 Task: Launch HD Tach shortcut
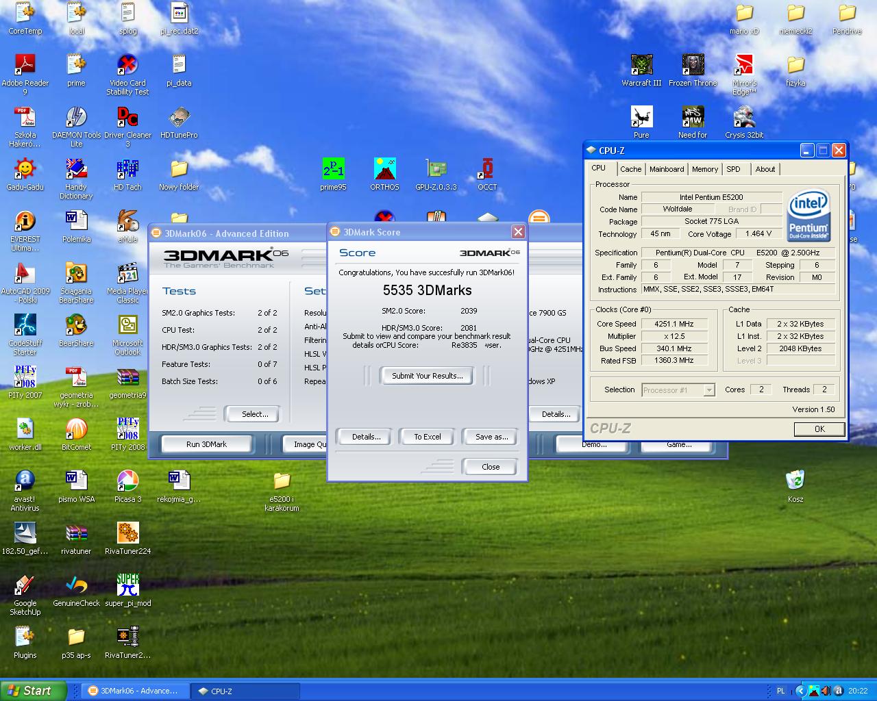pyautogui.click(x=127, y=174)
